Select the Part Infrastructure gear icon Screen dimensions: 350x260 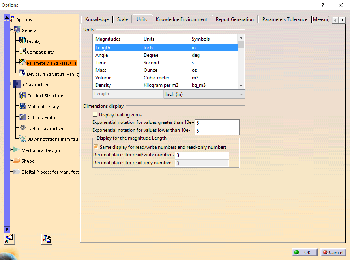coord(22,128)
